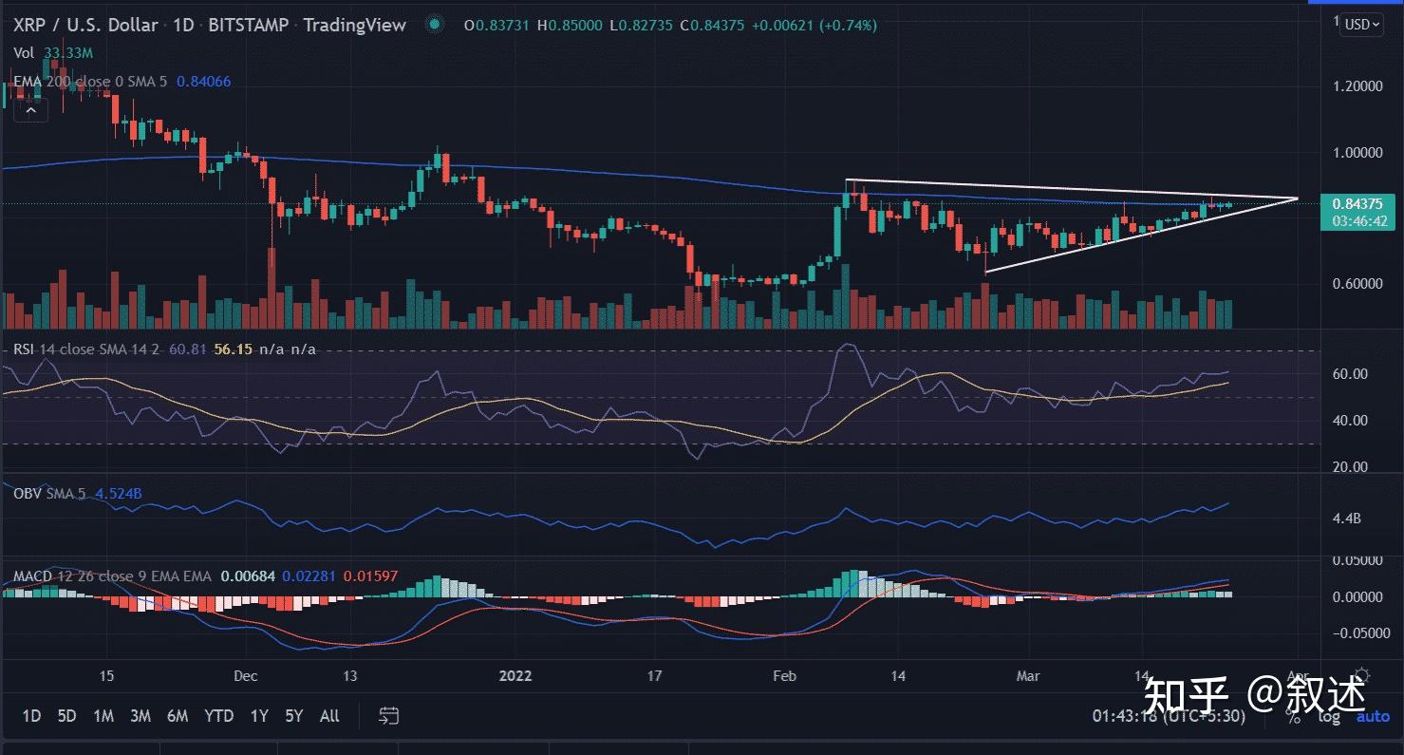1404x755 pixels.
Task: Select the Vol 33.33M legend
Action: click(53, 54)
